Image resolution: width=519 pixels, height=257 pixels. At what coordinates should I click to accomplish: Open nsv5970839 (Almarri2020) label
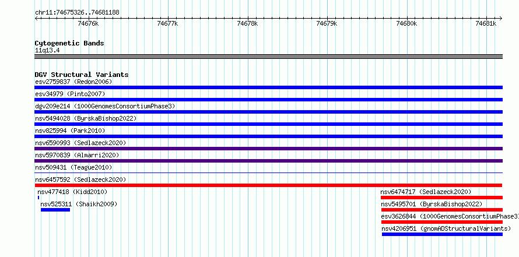[77, 155]
